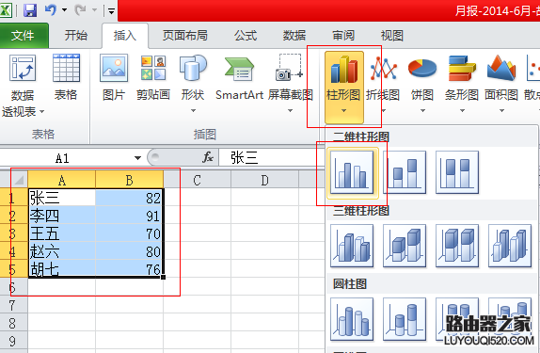
Task: Open the 剪贴画 clip art tool
Action: (x=153, y=76)
